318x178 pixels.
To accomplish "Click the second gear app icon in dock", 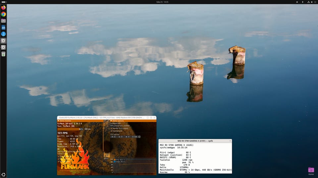I will 3,47.
